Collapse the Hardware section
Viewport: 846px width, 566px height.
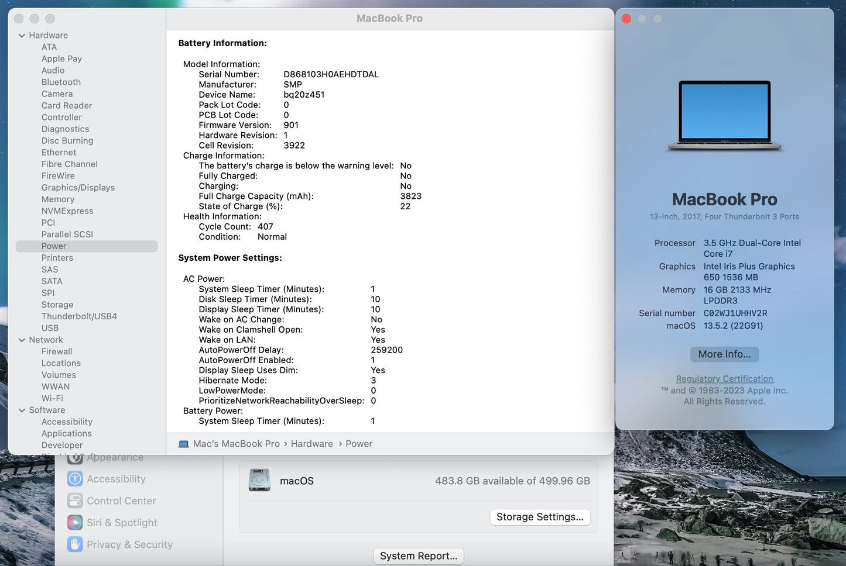[22, 35]
